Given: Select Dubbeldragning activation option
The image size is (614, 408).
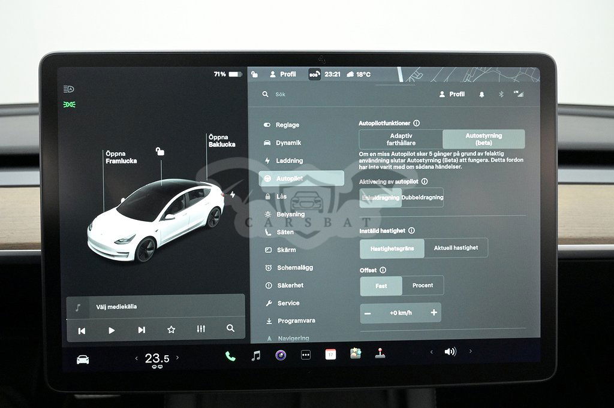Looking at the screenshot, I should coord(423,198).
